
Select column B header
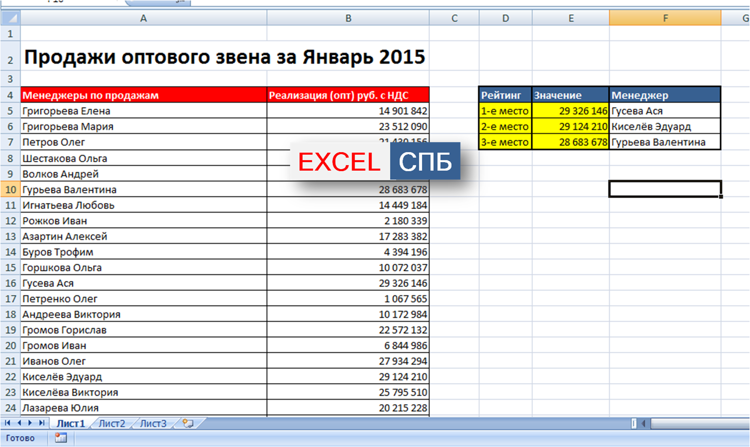click(348, 18)
